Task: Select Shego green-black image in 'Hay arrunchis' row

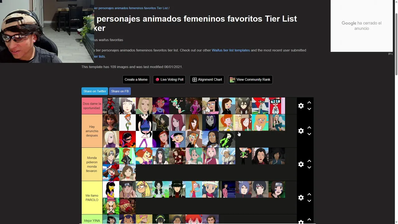Action: coord(227,139)
